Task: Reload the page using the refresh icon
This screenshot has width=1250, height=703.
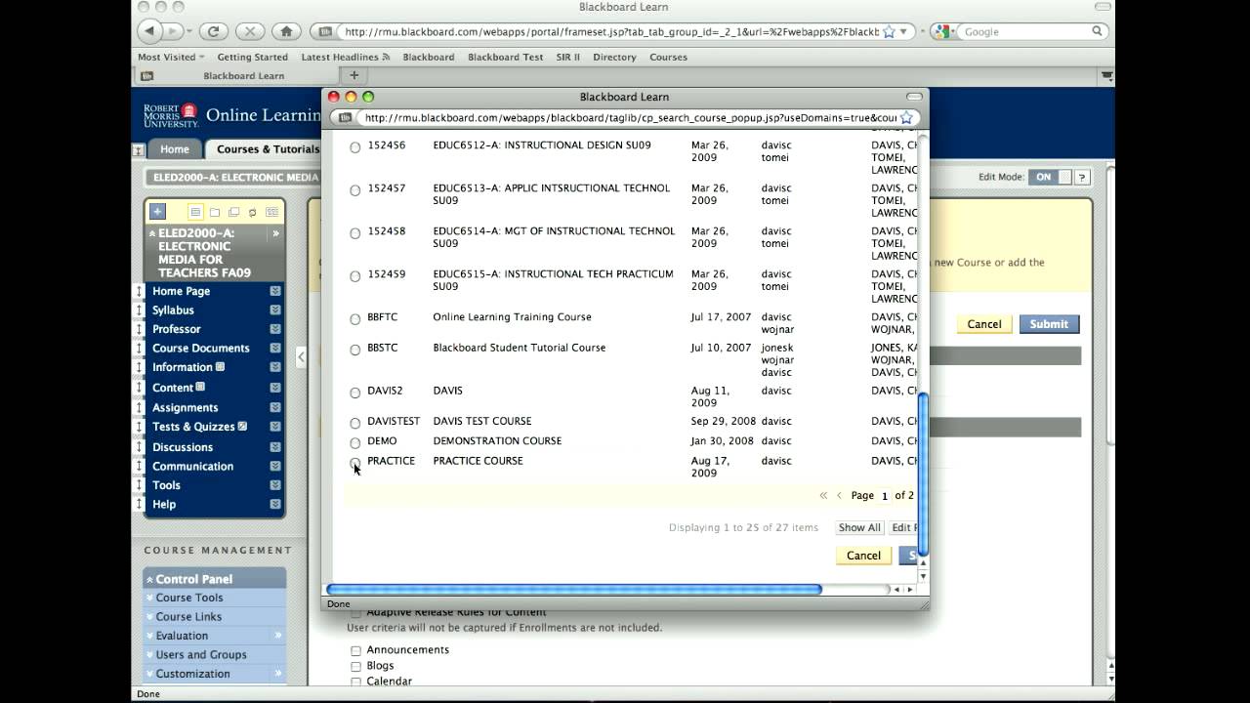Action: tap(213, 31)
